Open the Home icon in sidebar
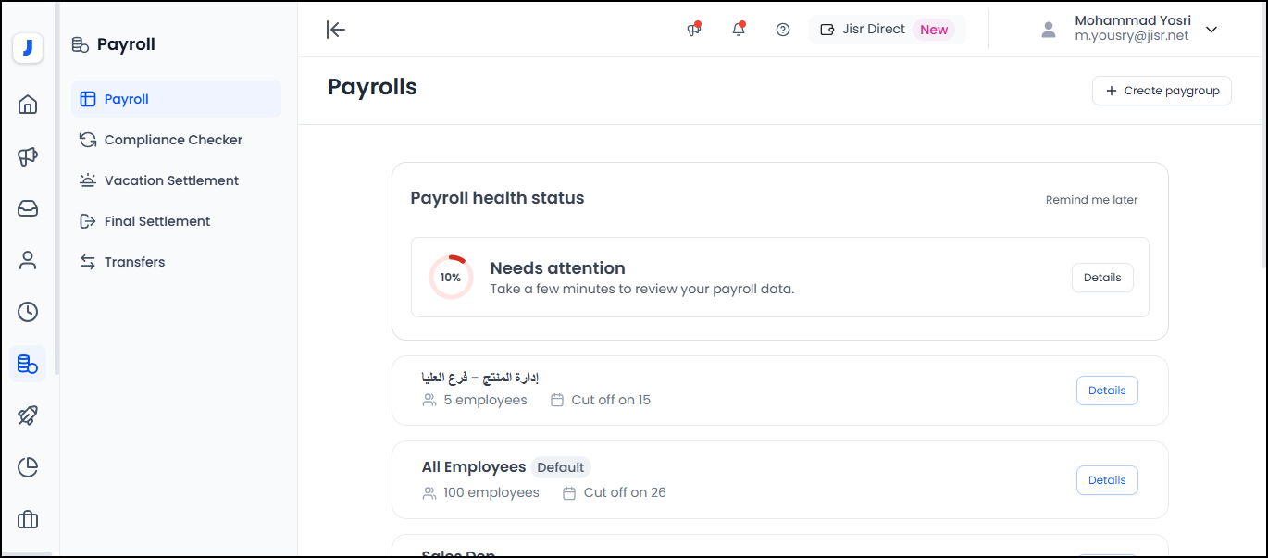Image resolution: width=1268 pixels, height=558 pixels. coord(28,105)
